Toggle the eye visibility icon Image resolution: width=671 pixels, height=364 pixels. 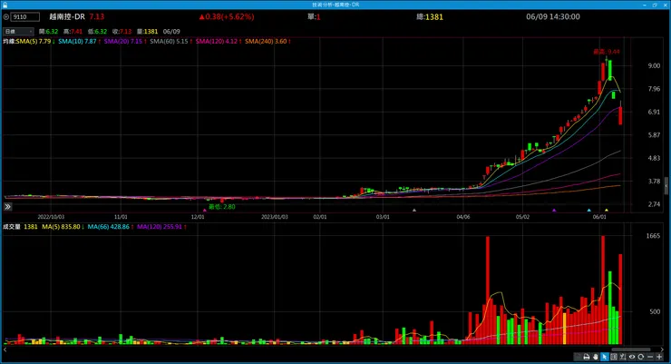[x=632, y=357]
